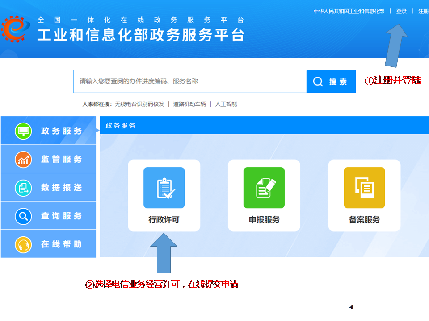Screen dimensions: 429x321
Task: Click the green monitor 政务服务 icon
Action: 23,131
